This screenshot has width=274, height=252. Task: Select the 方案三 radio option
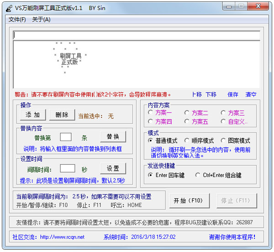(x=232, y=113)
